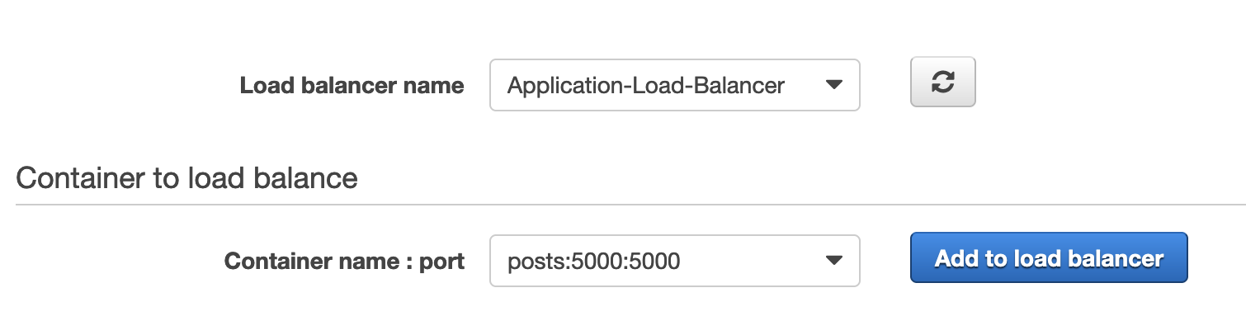1246x335 pixels.
Task: Click the refresh load balancers icon
Action: tap(942, 82)
